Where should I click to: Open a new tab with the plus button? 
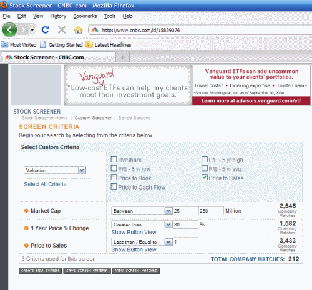(123, 57)
